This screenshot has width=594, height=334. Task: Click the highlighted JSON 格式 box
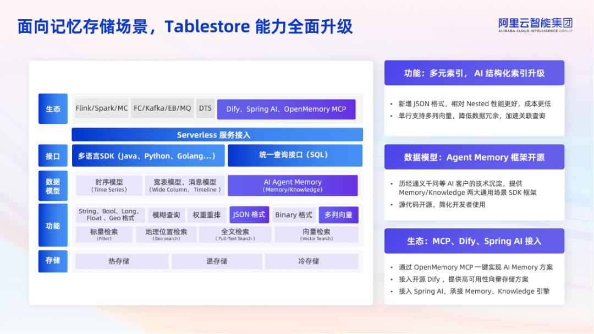[249, 215]
